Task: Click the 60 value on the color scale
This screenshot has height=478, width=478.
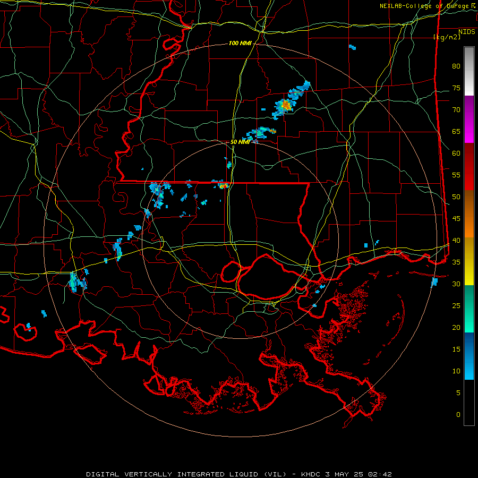Action: tap(456, 153)
